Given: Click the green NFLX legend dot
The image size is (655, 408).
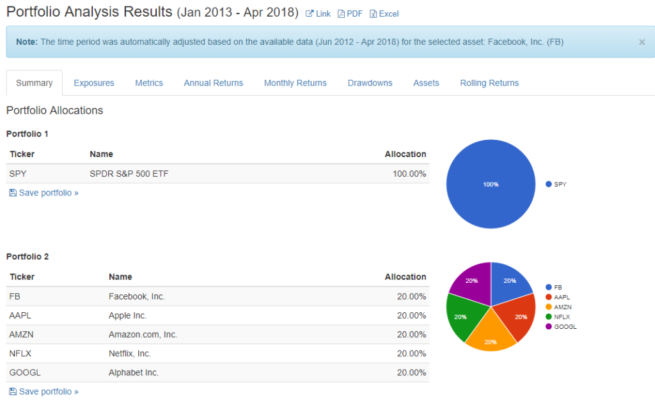Looking at the screenshot, I should (x=549, y=317).
